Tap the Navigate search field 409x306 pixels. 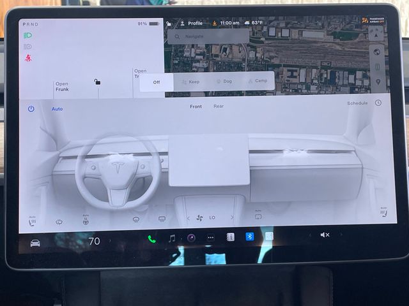coord(208,36)
